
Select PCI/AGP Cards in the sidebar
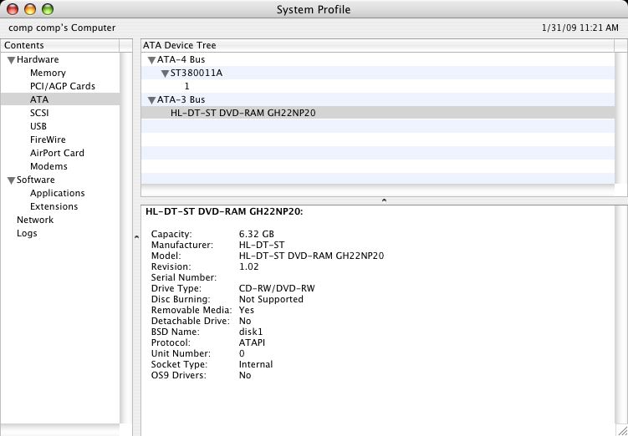[63, 86]
